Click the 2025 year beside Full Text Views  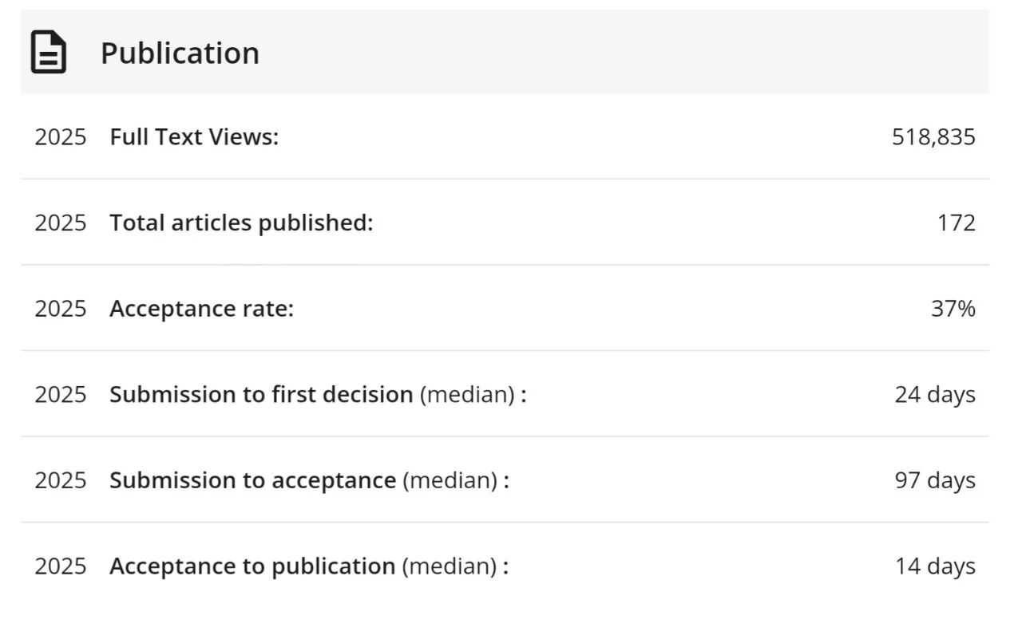click(60, 136)
